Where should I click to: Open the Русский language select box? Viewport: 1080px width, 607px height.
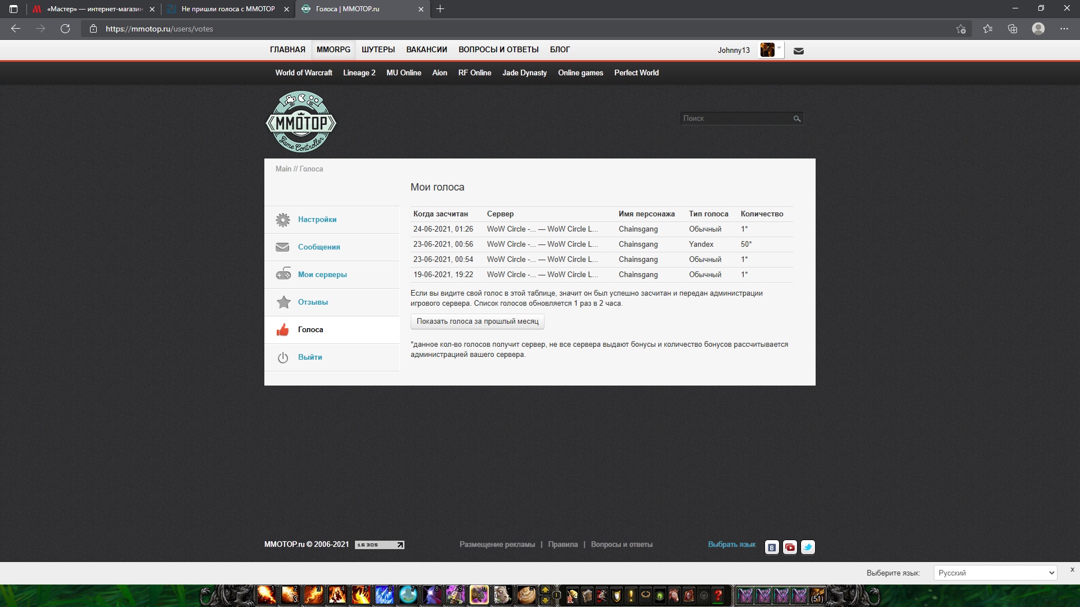click(x=994, y=573)
